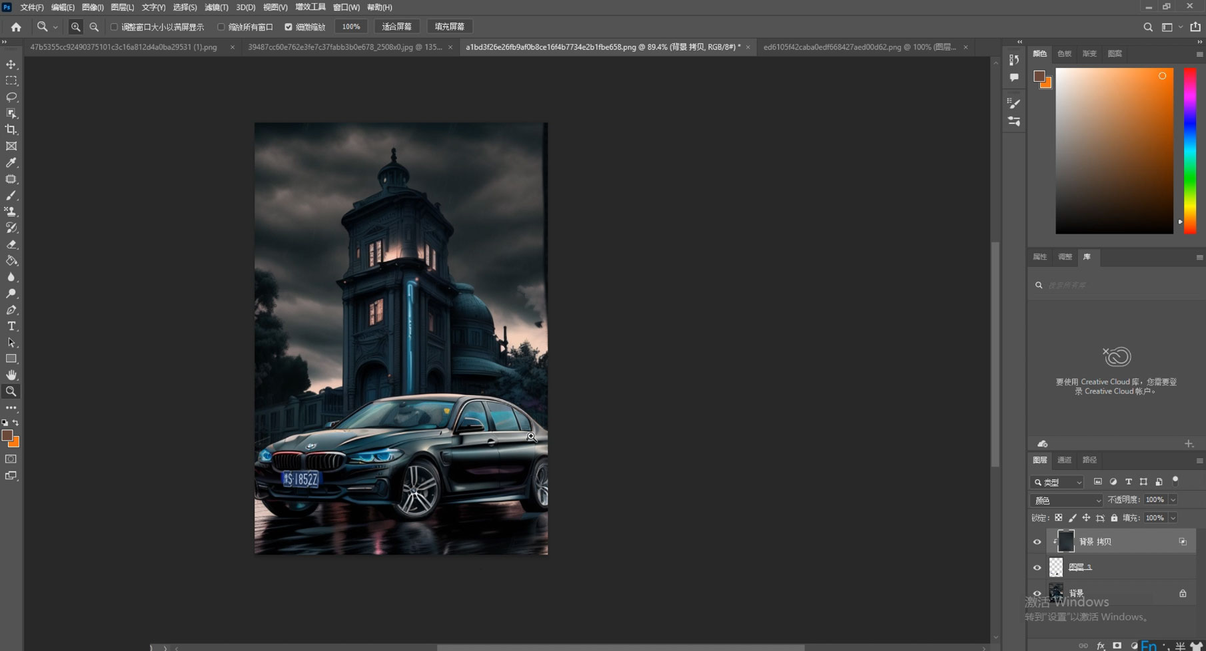Image resolution: width=1206 pixels, height=651 pixels.
Task: Hide the 背景 拷贝 layer
Action: (x=1037, y=542)
